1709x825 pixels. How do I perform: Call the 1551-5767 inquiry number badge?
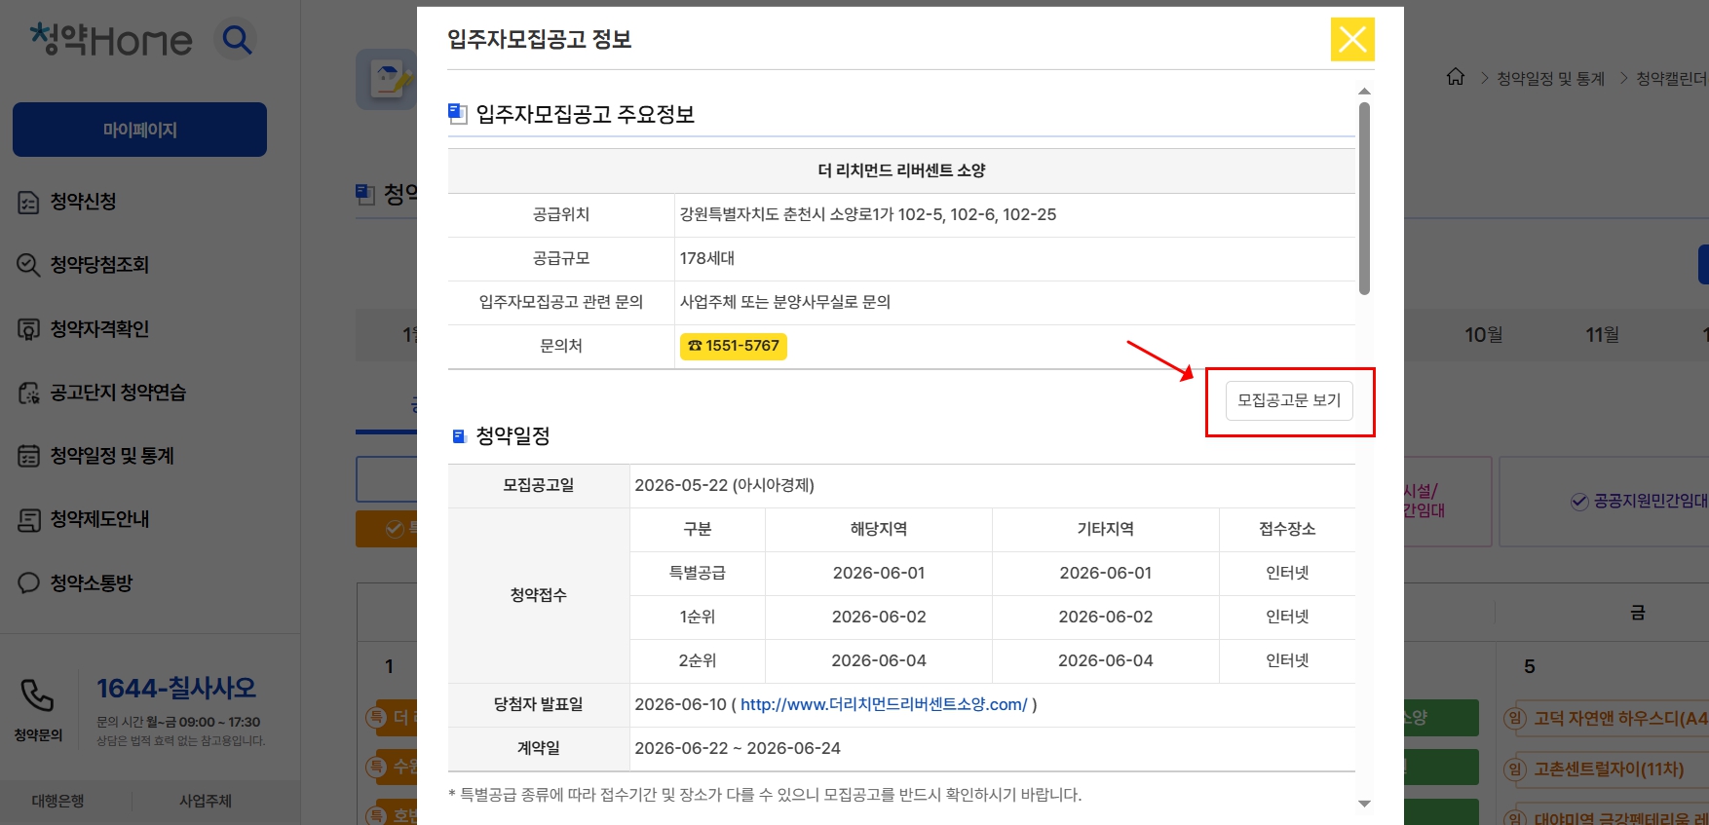pyautogui.click(x=734, y=346)
